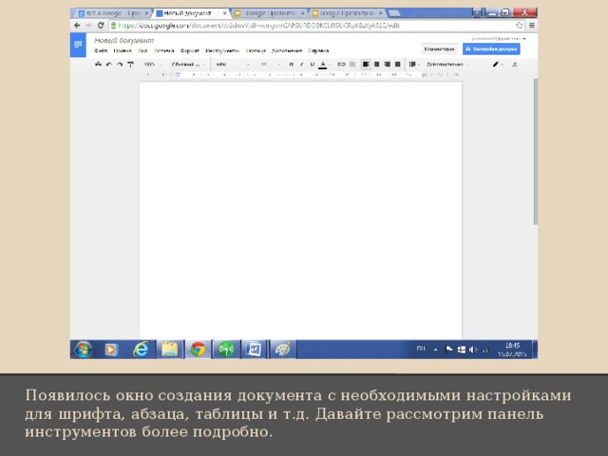Collapse the menus with the chevron icon

[x=515, y=65]
